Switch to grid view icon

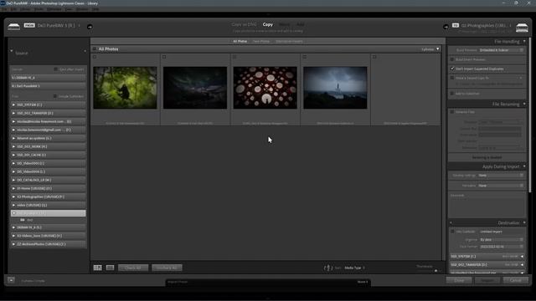[97, 268]
